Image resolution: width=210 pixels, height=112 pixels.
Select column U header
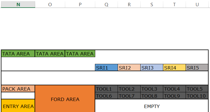pos(197,5)
